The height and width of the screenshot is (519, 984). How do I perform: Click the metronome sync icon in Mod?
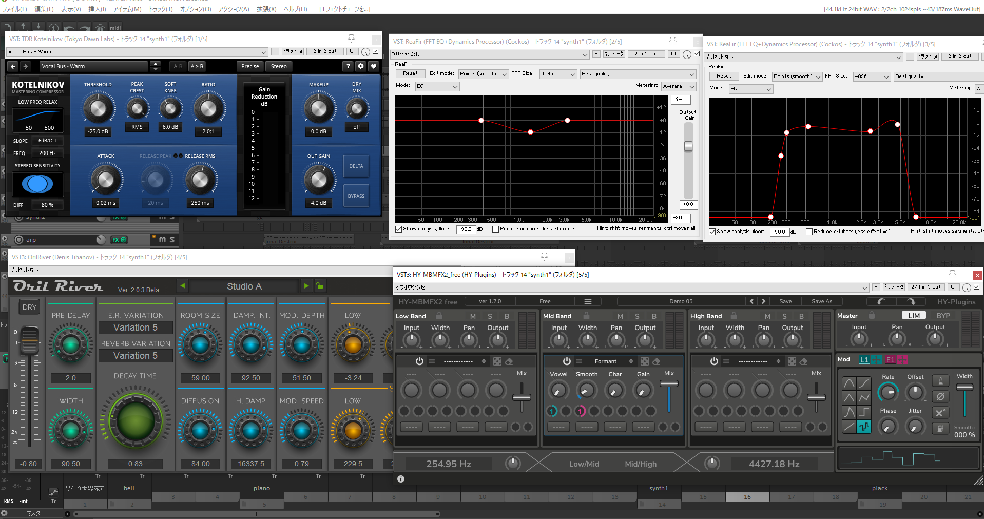pos(940,381)
